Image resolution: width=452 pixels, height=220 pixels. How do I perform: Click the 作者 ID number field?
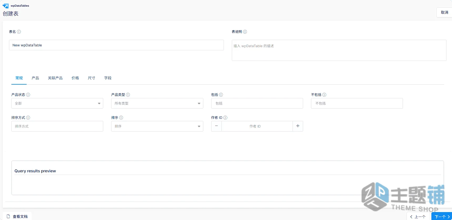257,126
